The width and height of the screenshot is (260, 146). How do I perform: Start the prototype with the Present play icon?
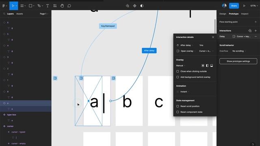pyautogui.click(x=244, y=6)
